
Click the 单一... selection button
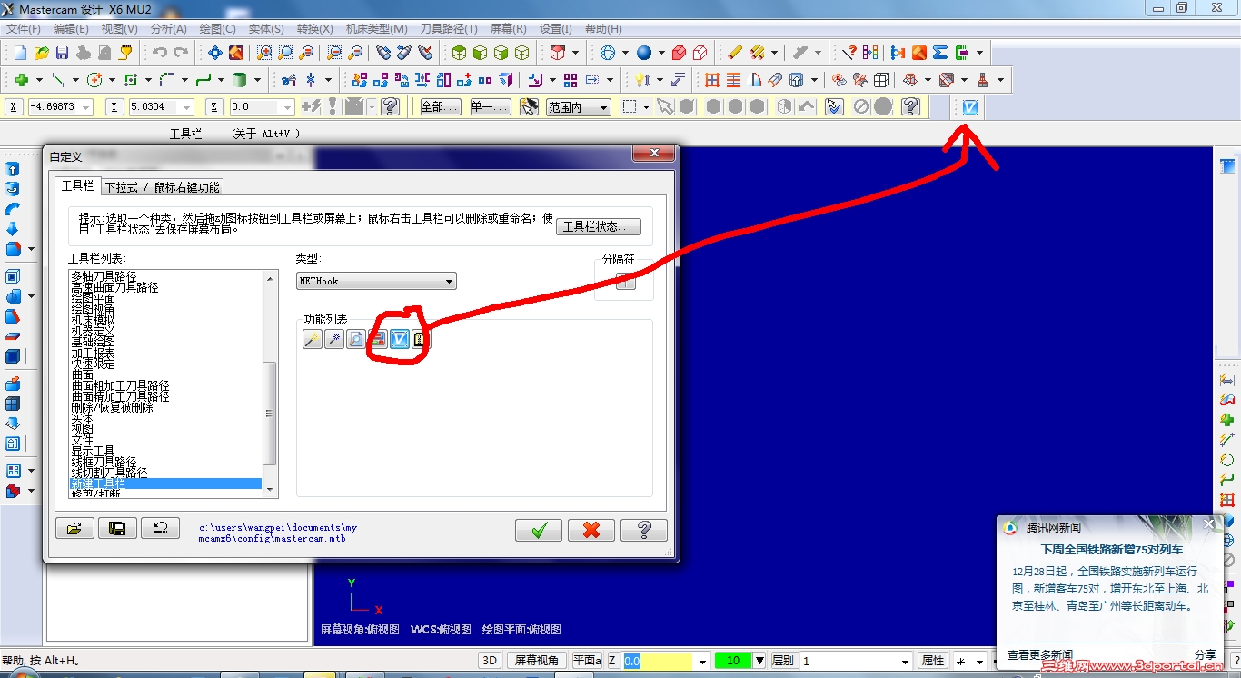[491, 107]
